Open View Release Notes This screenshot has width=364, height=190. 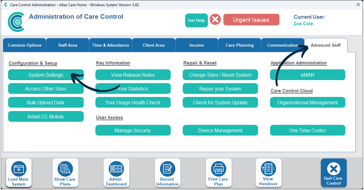pos(133,75)
